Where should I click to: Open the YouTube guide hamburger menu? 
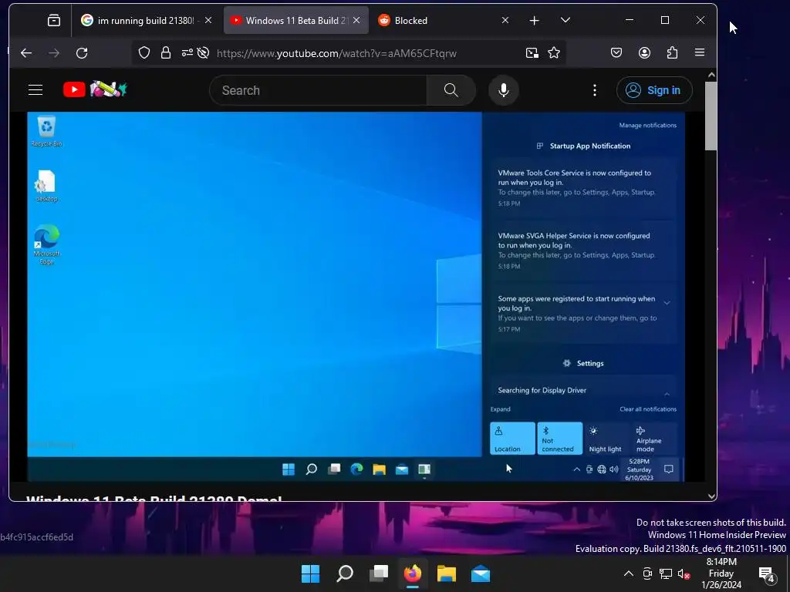click(35, 90)
